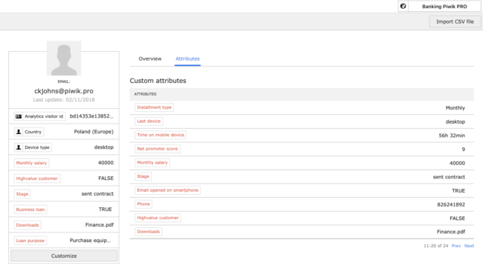Click the 40000 value in the sidebar
Viewport: 483px width, 271px height.
pos(106,163)
